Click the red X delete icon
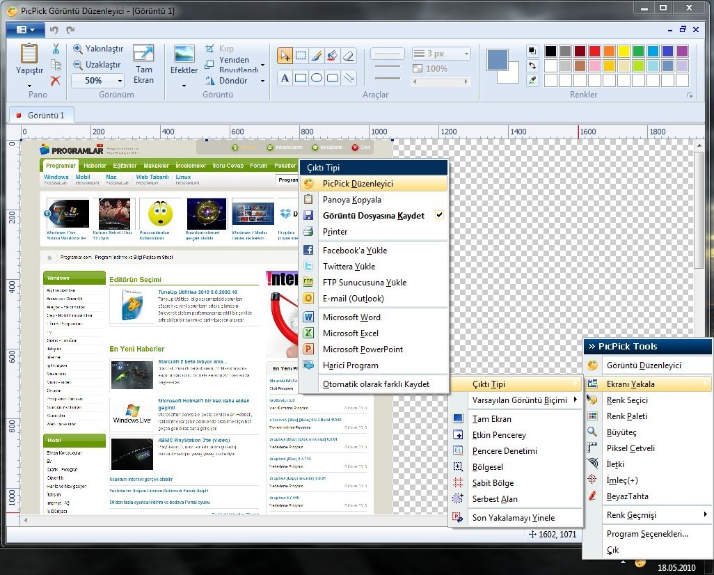Image resolution: width=714 pixels, height=575 pixels. click(x=56, y=81)
